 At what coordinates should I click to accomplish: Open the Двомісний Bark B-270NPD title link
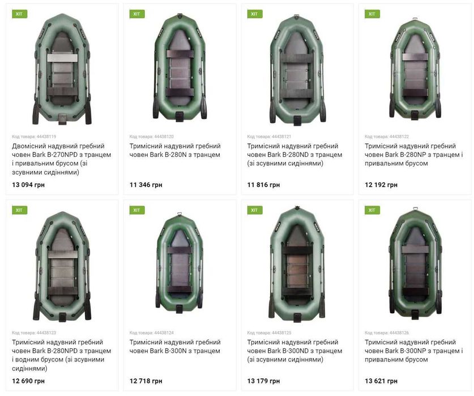(x=62, y=159)
